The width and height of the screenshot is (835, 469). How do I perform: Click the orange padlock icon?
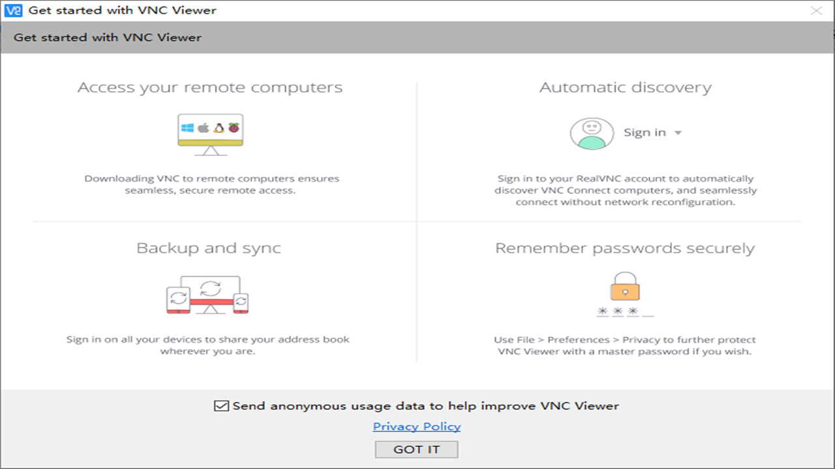coord(626,291)
